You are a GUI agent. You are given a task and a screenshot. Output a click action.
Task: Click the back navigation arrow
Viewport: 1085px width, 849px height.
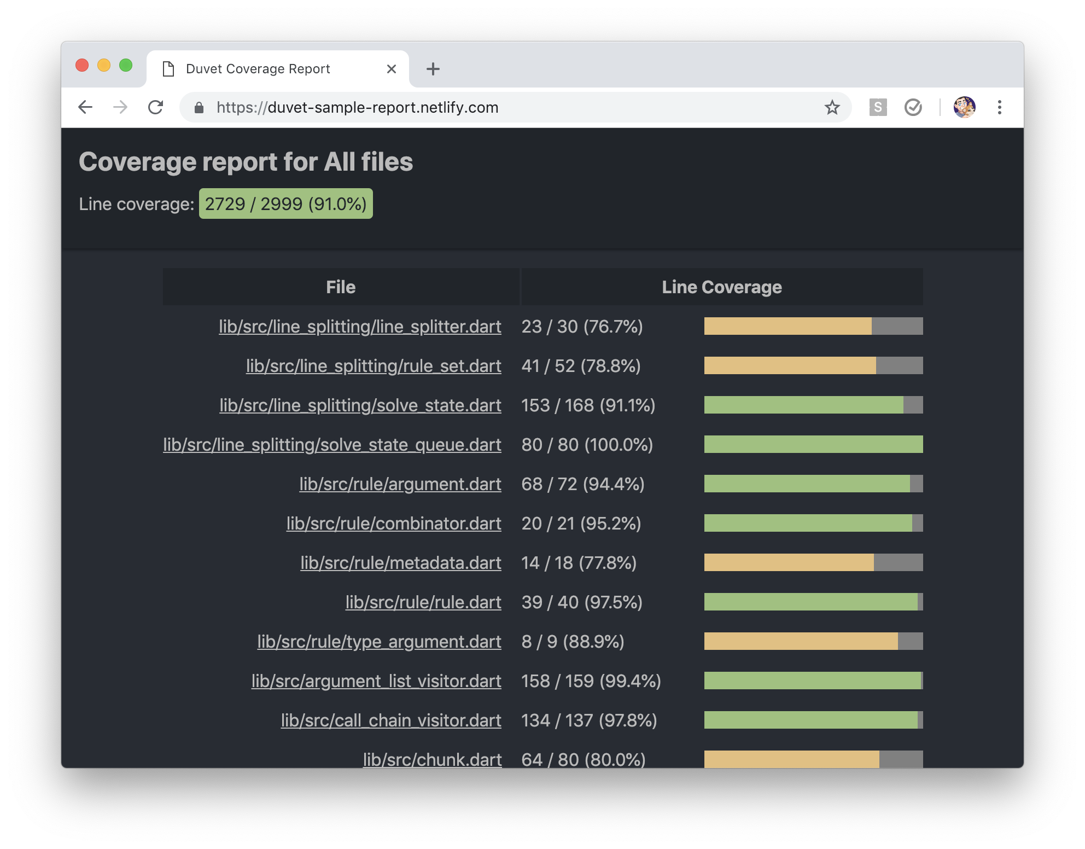coord(85,107)
